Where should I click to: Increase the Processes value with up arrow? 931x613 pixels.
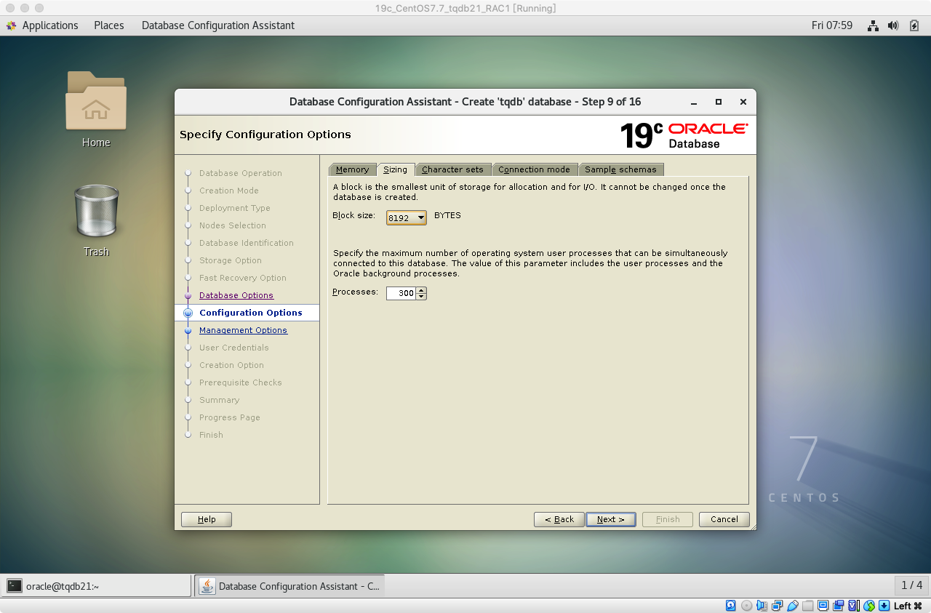(x=421, y=290)
